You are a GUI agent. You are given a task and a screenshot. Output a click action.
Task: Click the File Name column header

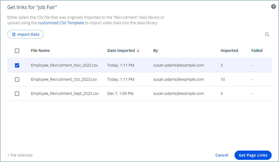[40, 51]
